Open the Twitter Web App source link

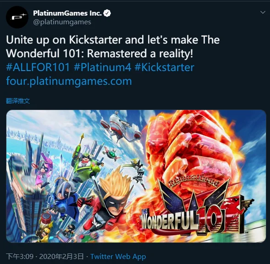coord(118,257)
